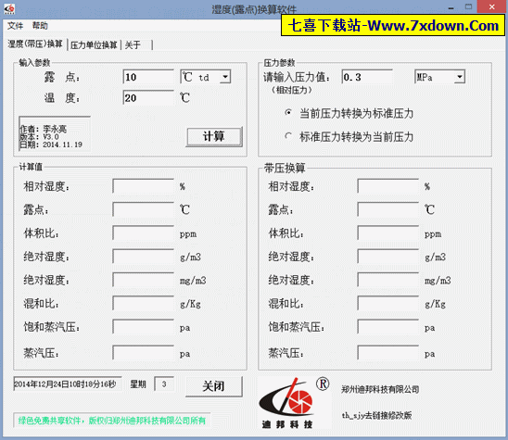Click the 温度 input field showing 20
508x440 pixels.
(x=148, y=98)
